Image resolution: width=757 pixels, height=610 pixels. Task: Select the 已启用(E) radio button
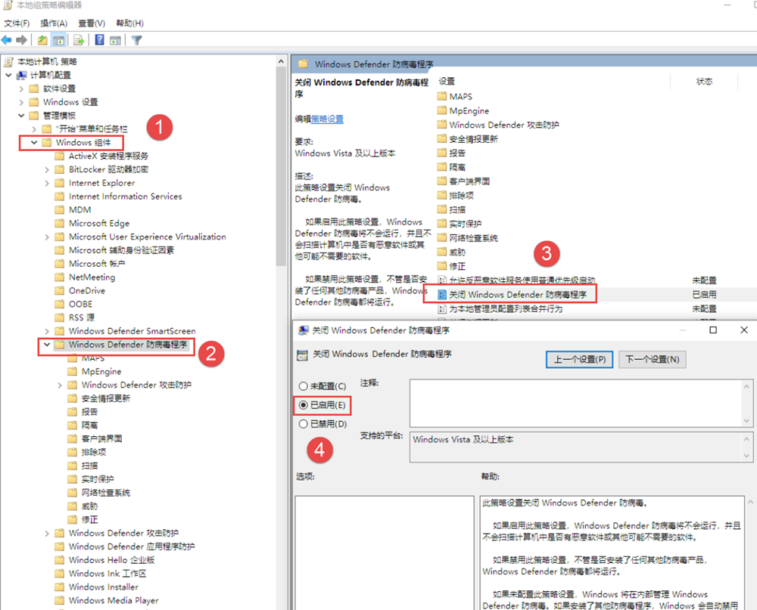[304, 405]
